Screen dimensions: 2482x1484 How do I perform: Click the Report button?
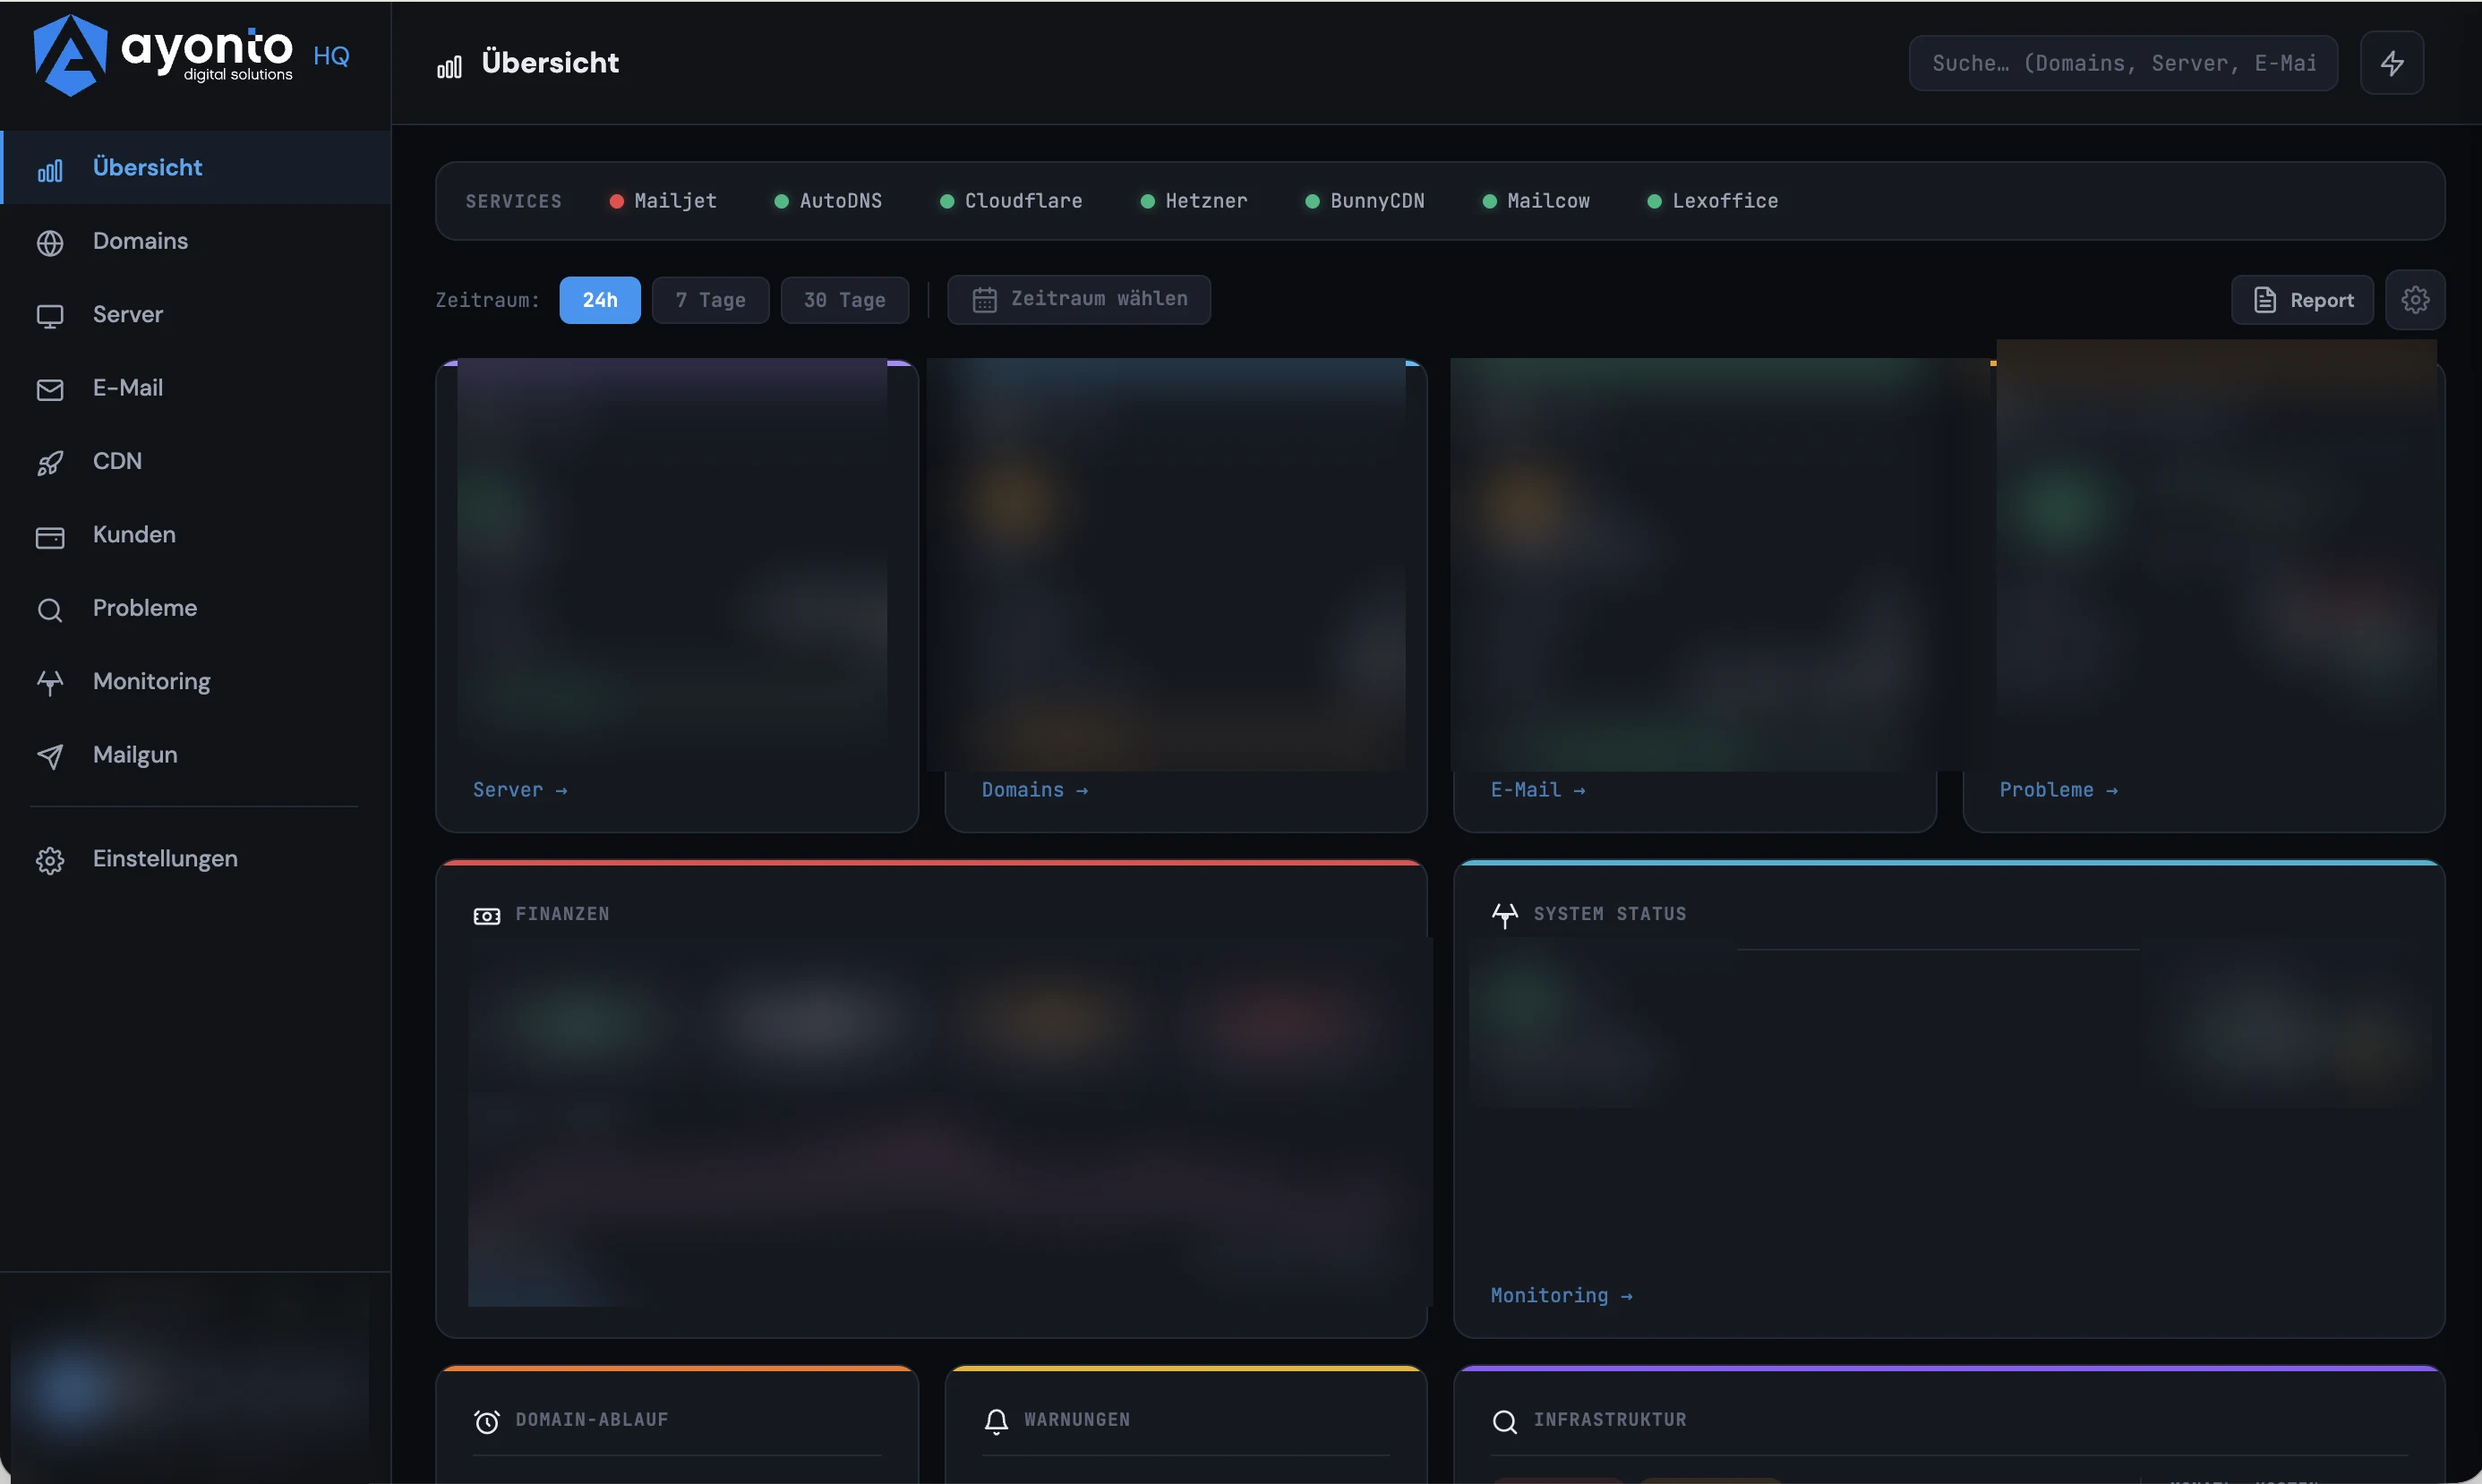[2302, 299]
